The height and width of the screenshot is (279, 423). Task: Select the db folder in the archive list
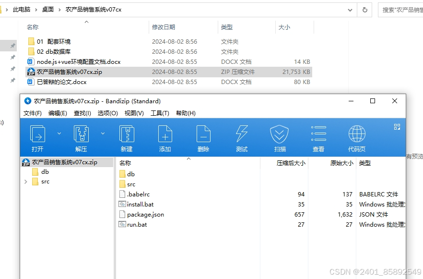coord(127,174)
